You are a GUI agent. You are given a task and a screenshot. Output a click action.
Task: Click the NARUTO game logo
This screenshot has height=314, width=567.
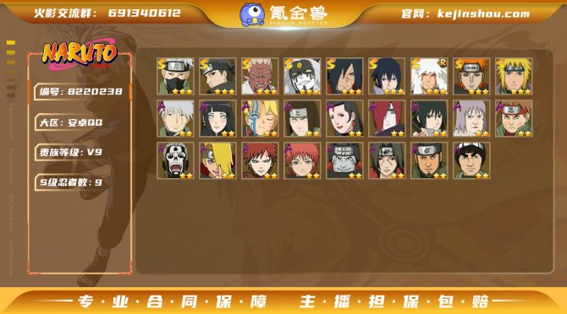tap(80, 54)
